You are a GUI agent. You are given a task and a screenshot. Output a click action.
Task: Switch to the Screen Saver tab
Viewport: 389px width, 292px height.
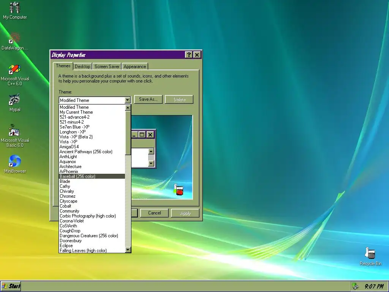coord(107,67)
